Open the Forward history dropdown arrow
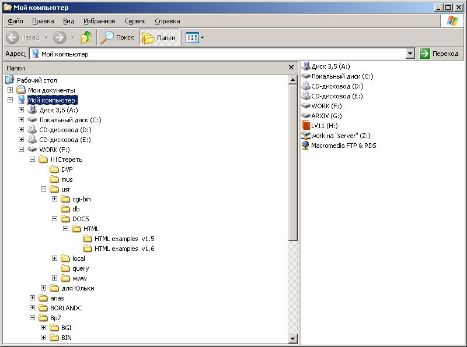Image resolution: width=467 pixels, height=347 pixels. click(72, 38)
